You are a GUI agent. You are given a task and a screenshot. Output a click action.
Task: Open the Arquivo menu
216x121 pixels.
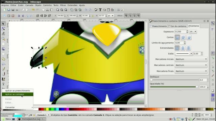click(5, 5)
